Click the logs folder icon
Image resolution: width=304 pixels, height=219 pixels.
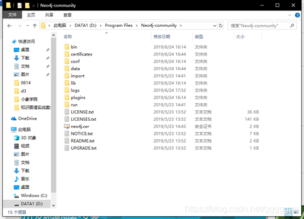pos(67,90)
